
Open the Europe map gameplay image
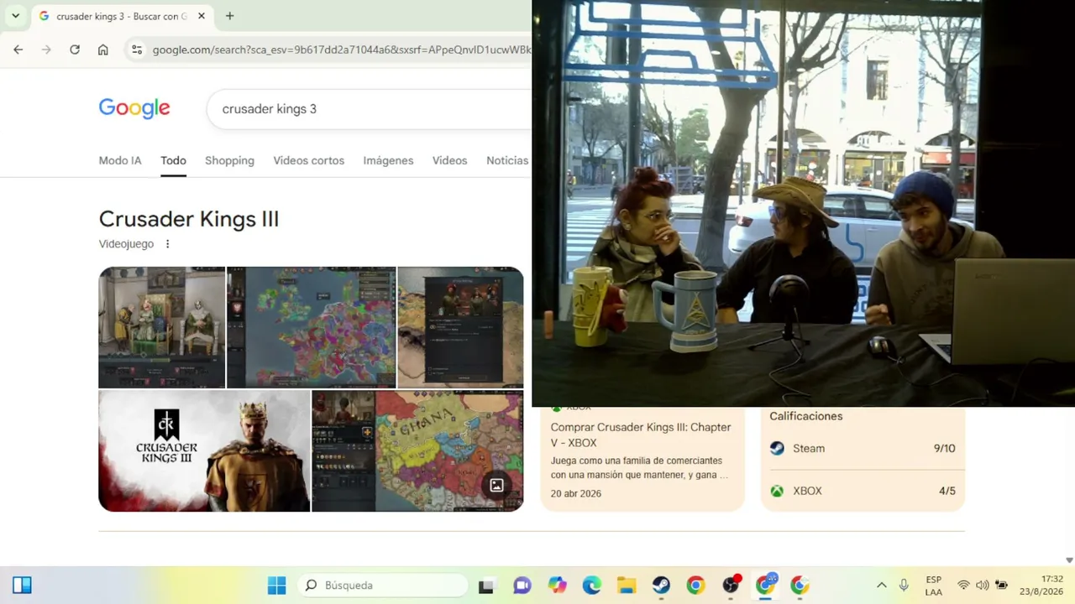(311, 327)
